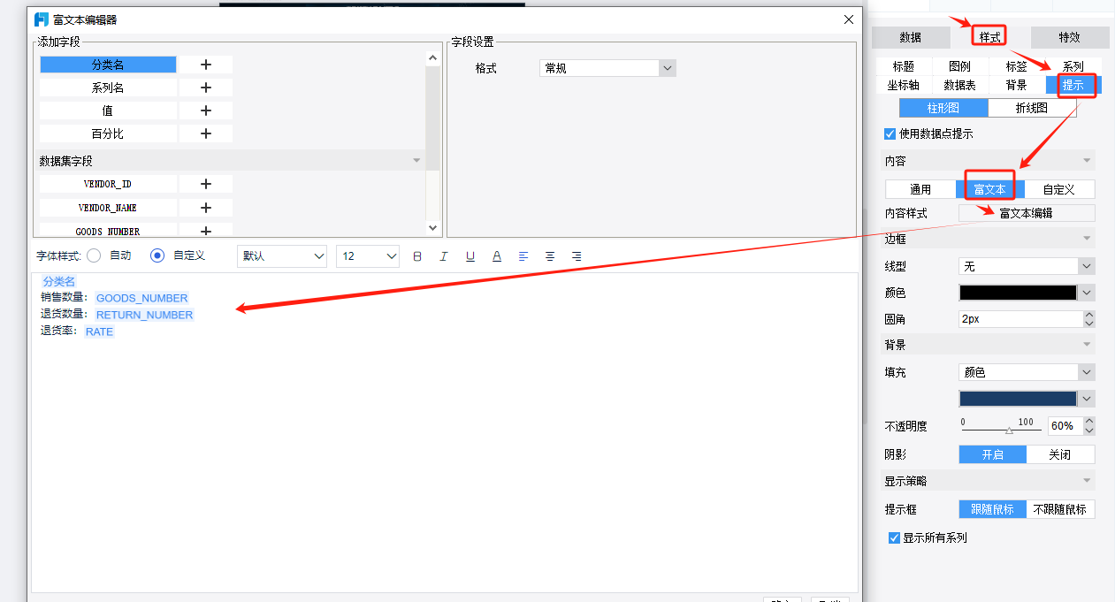
Task: Open the 线型 dropdown showing 无
Action: [x=1027, y=266]
